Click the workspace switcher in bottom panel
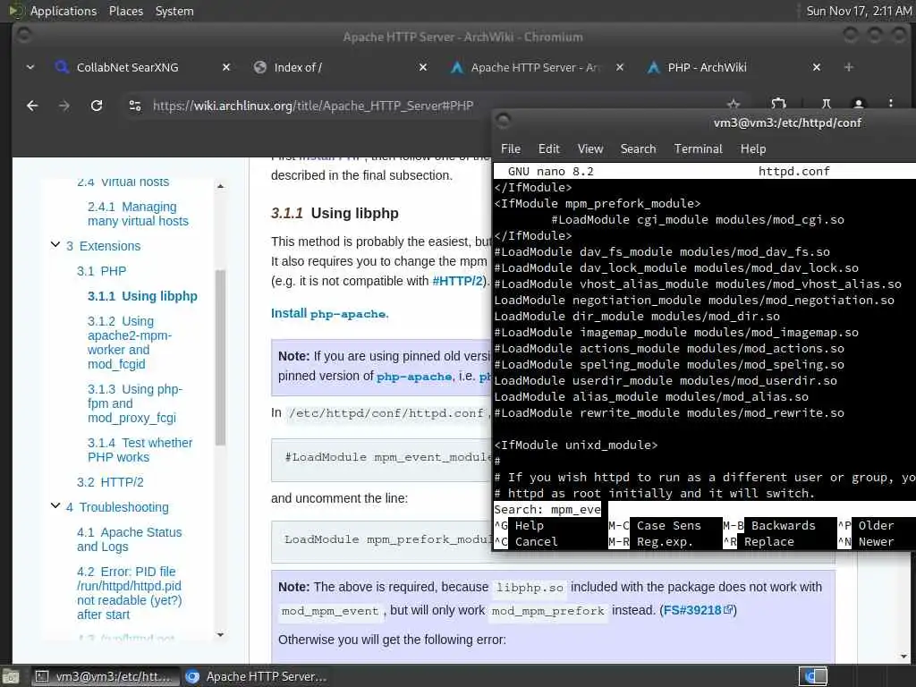Image resolution: width=916 pixels, height=687 pixels. [x=812, y=676]
